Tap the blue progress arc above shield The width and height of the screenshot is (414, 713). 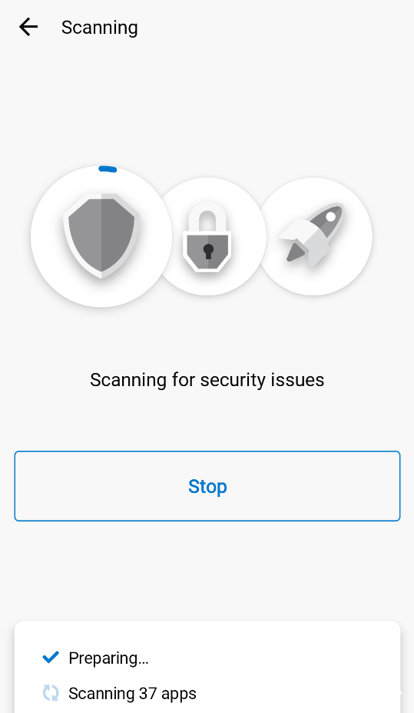coord(108,169)
